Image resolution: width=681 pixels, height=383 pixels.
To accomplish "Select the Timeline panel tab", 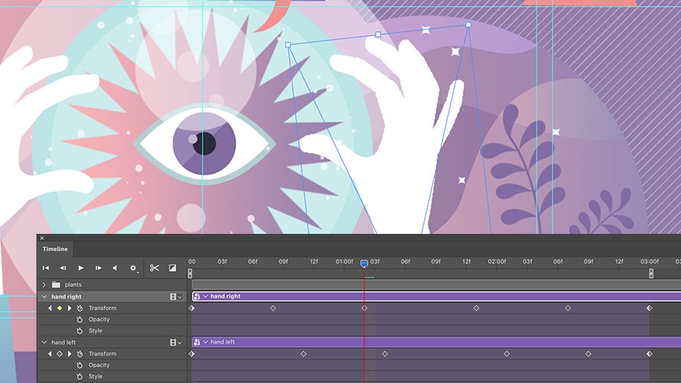I will click(x=55, y=249).
